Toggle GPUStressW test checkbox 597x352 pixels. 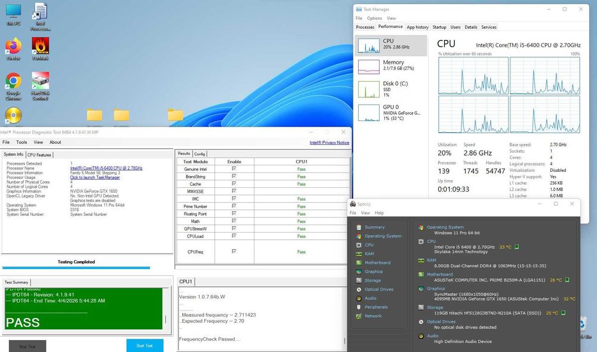(234, 229)
